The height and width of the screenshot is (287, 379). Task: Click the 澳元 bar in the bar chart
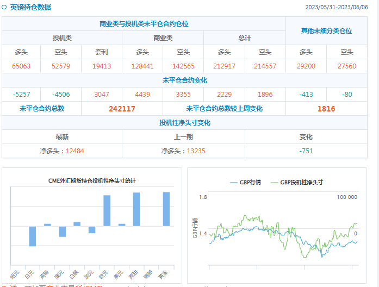[x=63, y=231]
